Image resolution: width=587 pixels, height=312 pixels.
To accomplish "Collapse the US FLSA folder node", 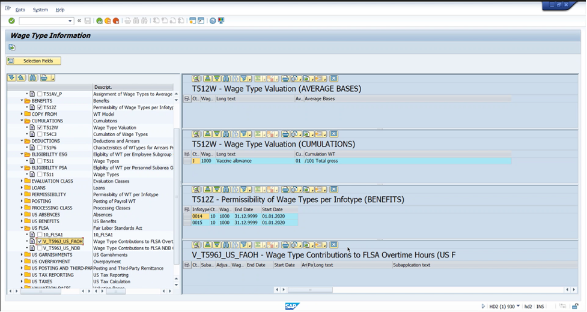I will 22,228.
